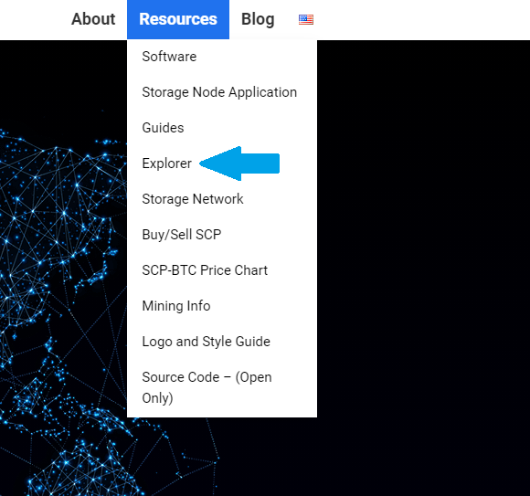This screenshot has width=530, height=496.
Task: Select Software from the Resources menu
Action: coord(169,57)
